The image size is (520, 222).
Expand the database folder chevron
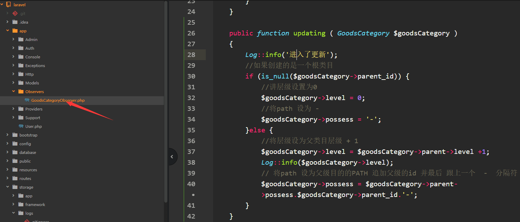7,152
